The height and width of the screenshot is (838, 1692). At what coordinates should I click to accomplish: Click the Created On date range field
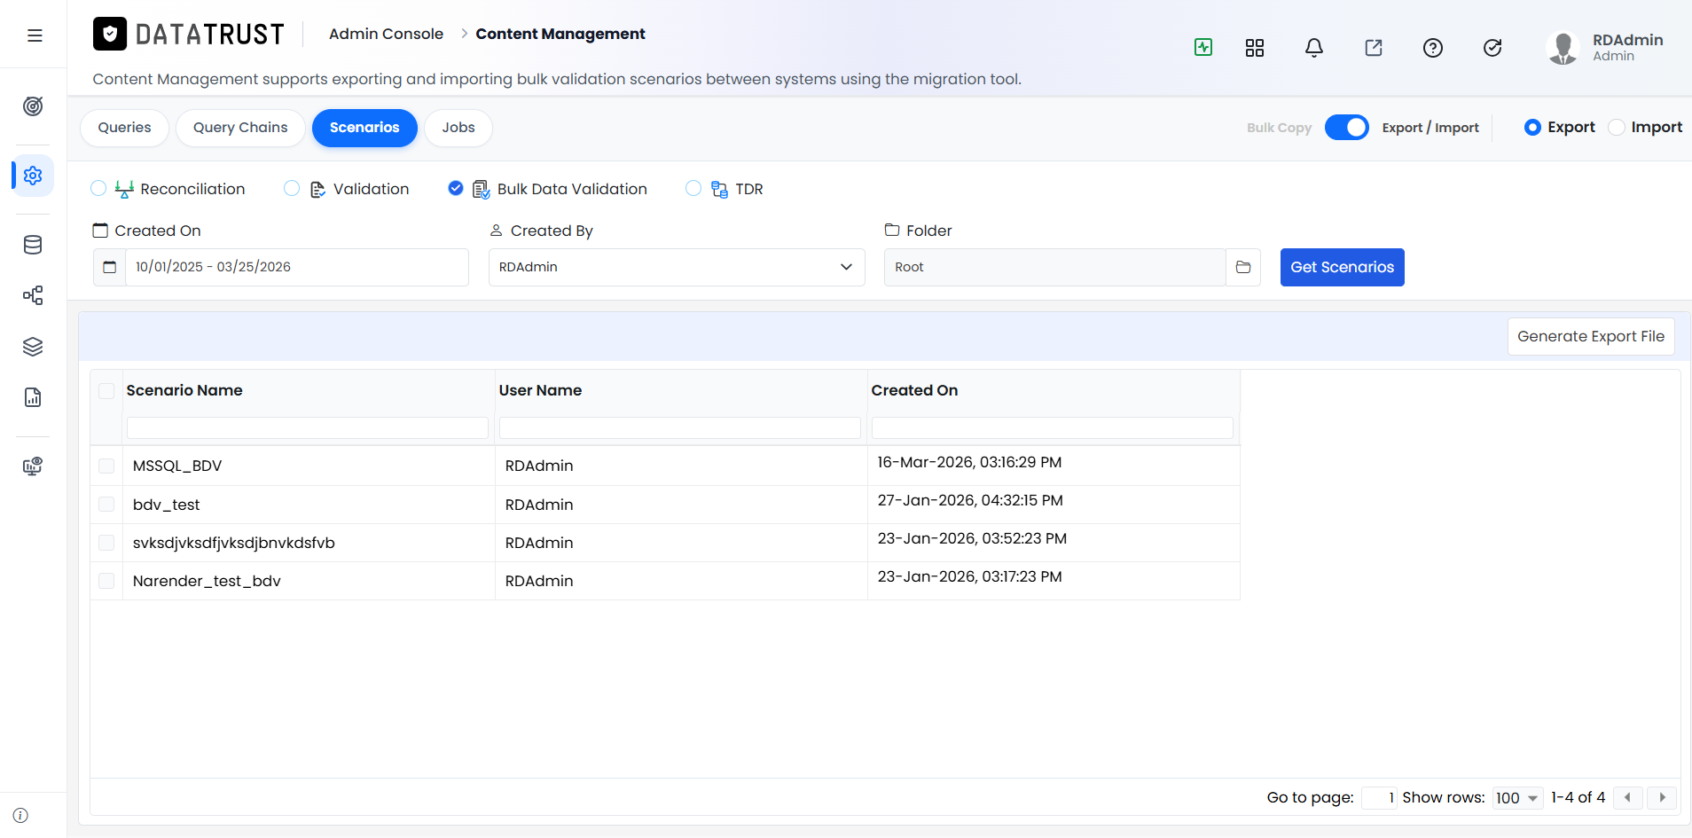pyautogui.click(x=296, y=267)
